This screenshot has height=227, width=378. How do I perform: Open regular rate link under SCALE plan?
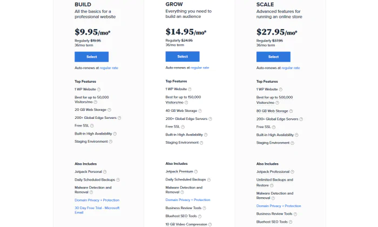click(x=291, y=68)
